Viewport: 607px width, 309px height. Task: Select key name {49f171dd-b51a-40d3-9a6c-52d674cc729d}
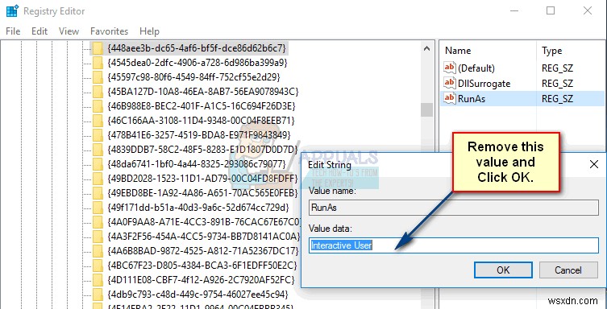click(197, 207)
